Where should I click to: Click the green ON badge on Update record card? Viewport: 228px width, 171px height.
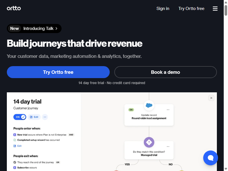(131, 110)
